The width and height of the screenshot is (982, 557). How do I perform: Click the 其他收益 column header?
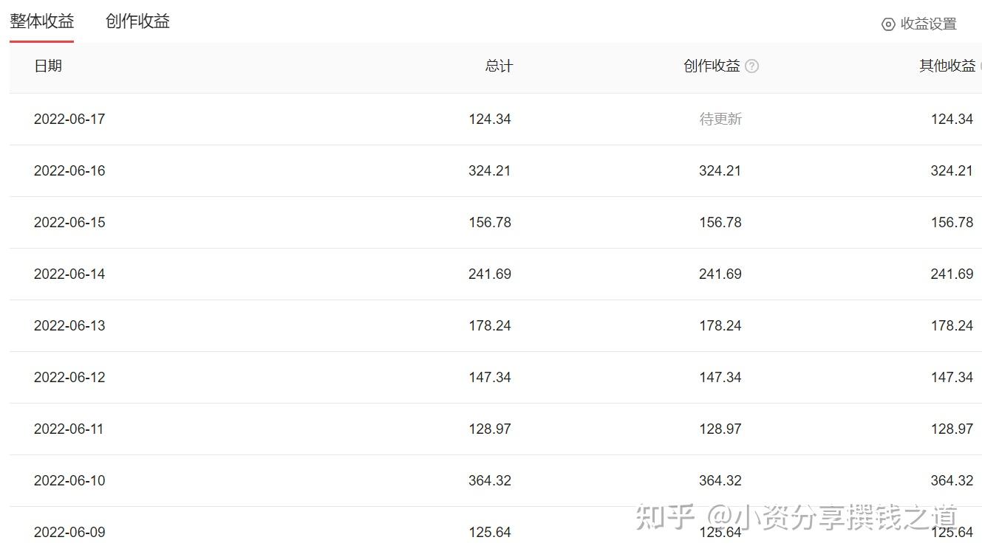(947, 66)
